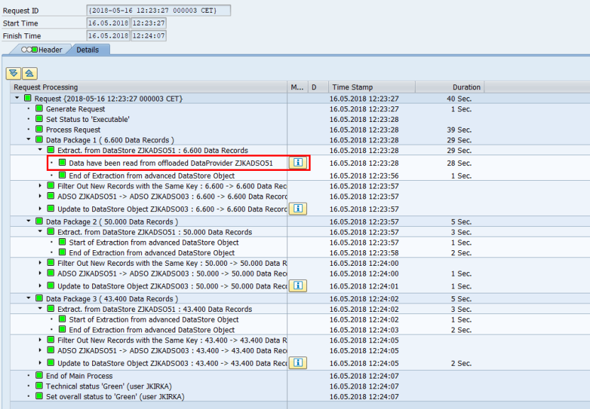Screen dimensions: 590x409
Task: Collapse Data Package 1 node
Action: click(x=28, y=139)
